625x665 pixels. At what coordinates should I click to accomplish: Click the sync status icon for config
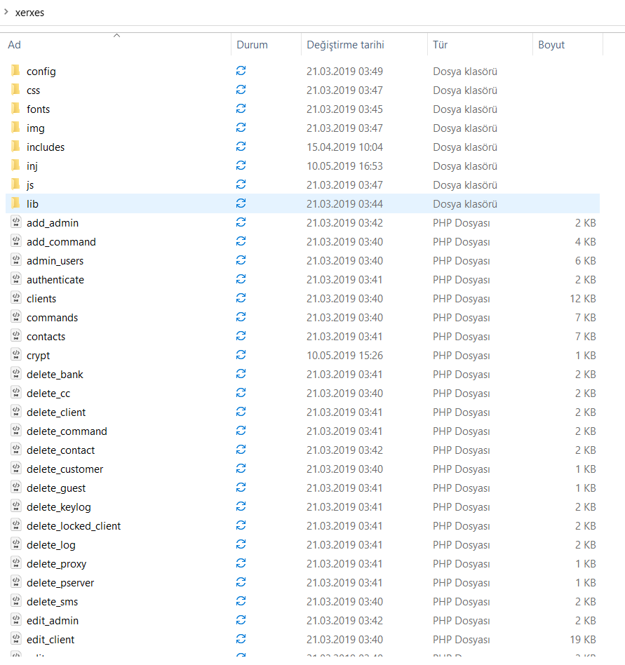[x=241, y=71]
